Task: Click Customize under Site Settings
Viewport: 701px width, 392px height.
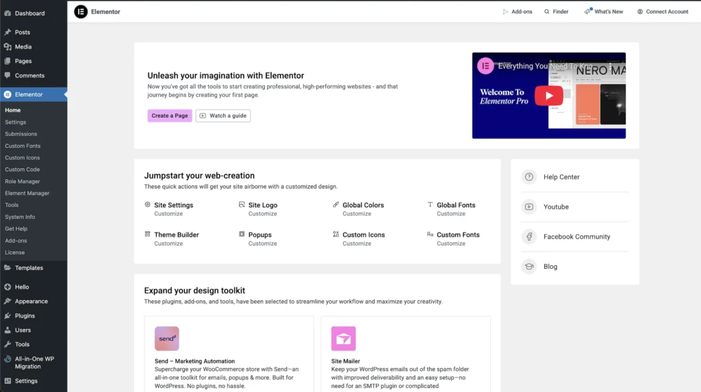Action: pos(168,213)
